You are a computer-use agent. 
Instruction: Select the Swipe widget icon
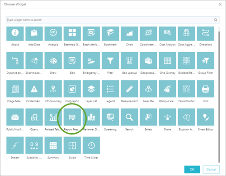(72, 145)
